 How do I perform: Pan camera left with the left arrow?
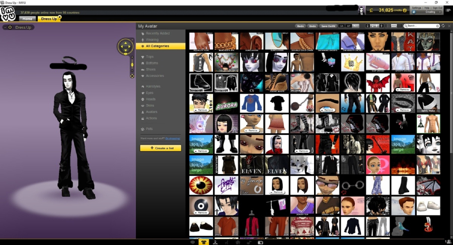(x=122, y=46)
